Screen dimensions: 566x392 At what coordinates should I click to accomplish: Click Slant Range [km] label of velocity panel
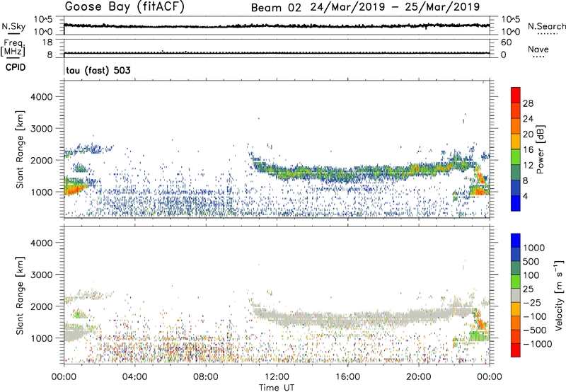(x=20, y=296)
